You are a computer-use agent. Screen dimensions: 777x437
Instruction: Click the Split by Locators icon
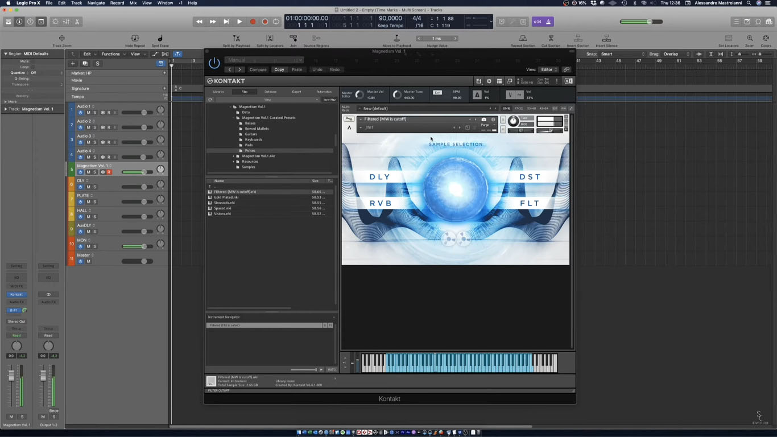pos(270,38)
